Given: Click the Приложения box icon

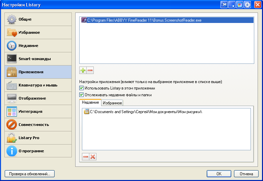Looking at the screenshot, I should [12, 72].
